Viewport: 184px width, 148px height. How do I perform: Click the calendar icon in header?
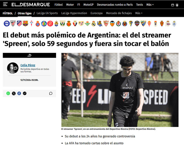coord(173,5)
